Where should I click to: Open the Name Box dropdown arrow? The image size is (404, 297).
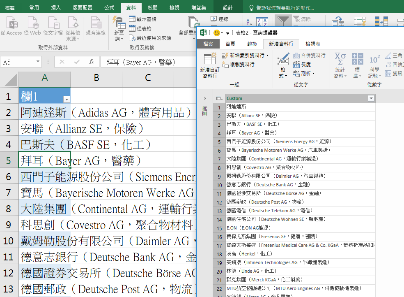[38, 62]
